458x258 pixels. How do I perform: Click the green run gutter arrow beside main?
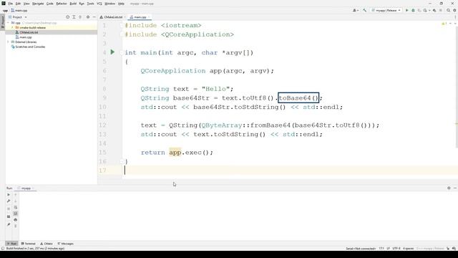(x=112, y=52)
